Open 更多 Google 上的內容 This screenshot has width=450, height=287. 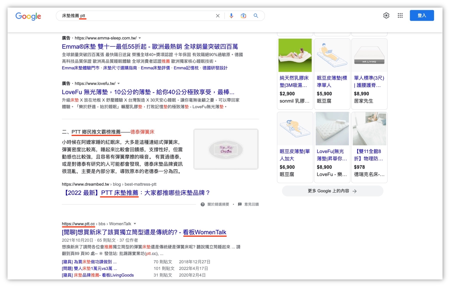pyautogui.click(x=332, y=191)
